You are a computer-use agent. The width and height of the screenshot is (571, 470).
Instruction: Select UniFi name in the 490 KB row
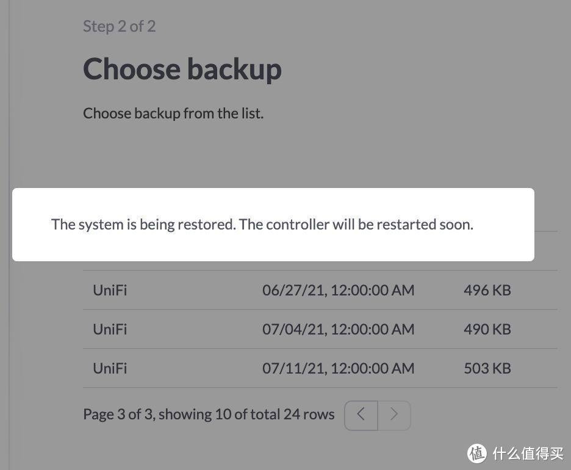(110, 329)
